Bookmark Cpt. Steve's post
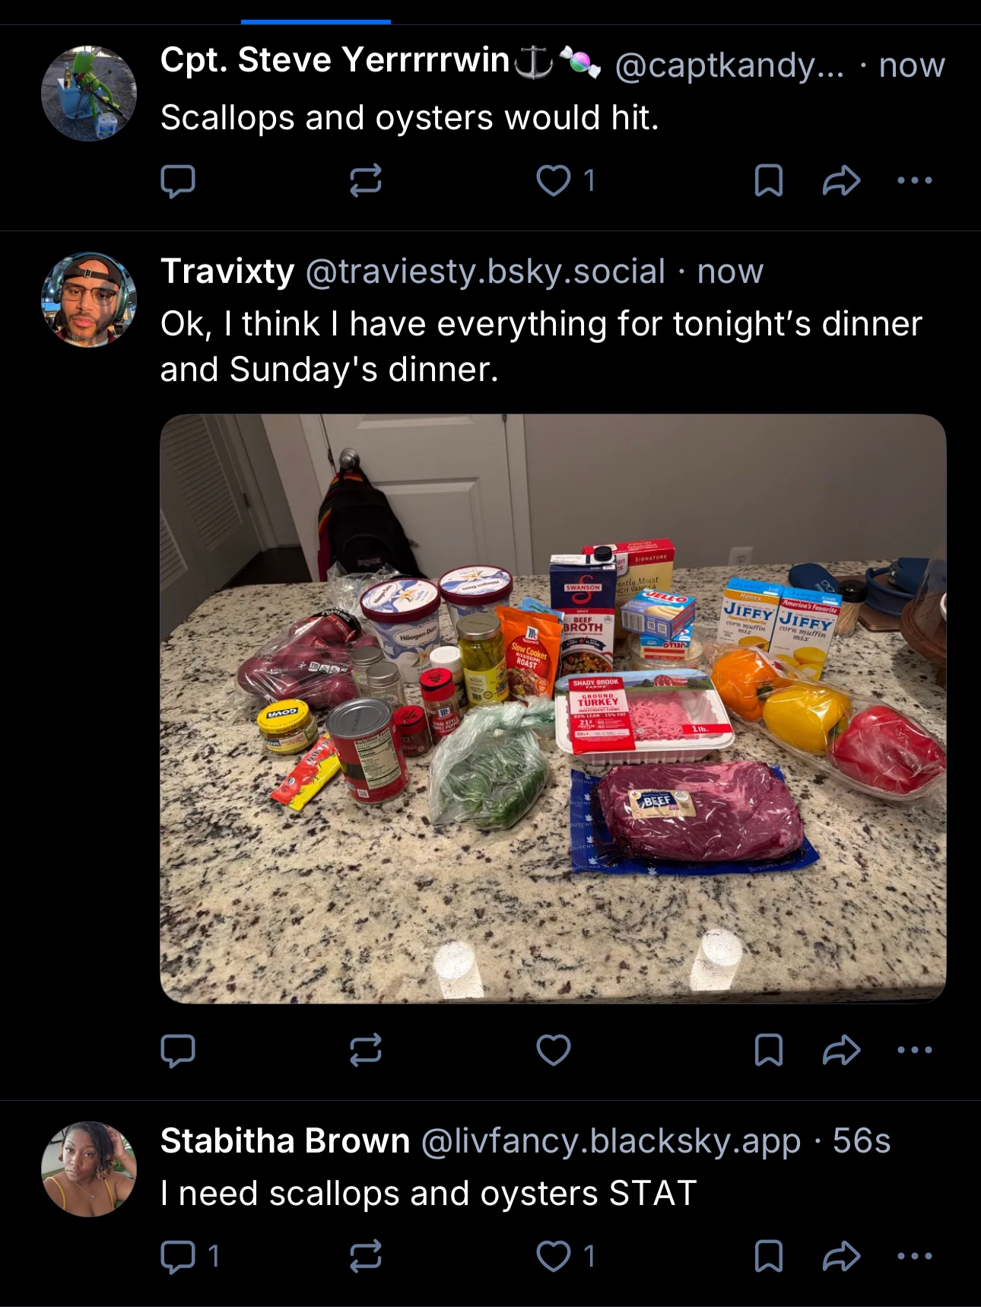This screenshot has height=1307, width=981. [768, 181]
